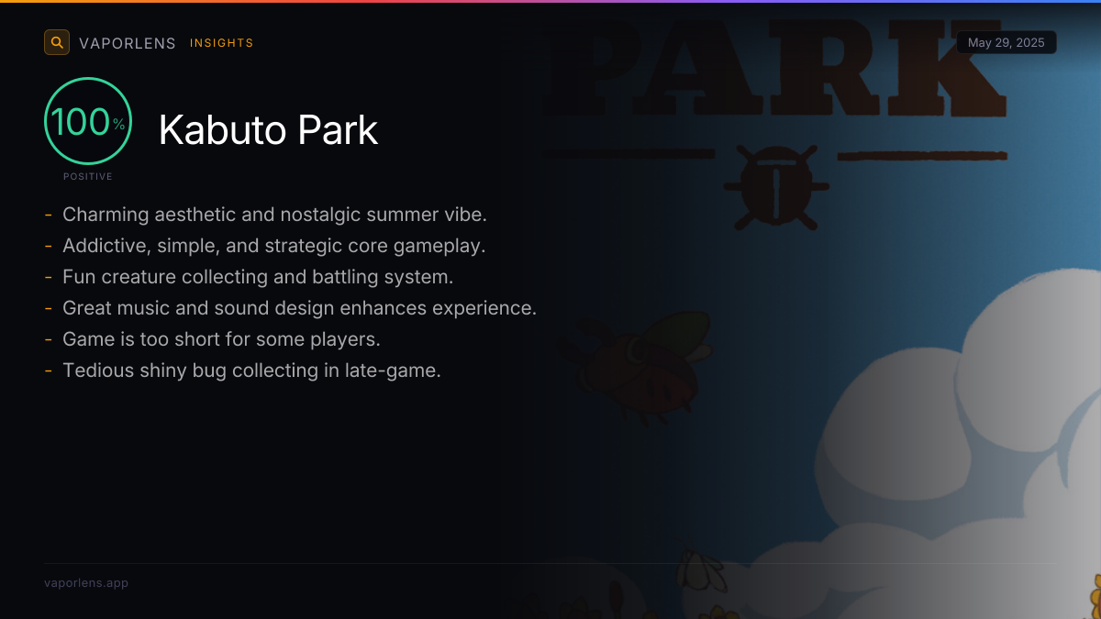
Task: Click the POSITIVE label under the score
Action: [x=88, y=176]
